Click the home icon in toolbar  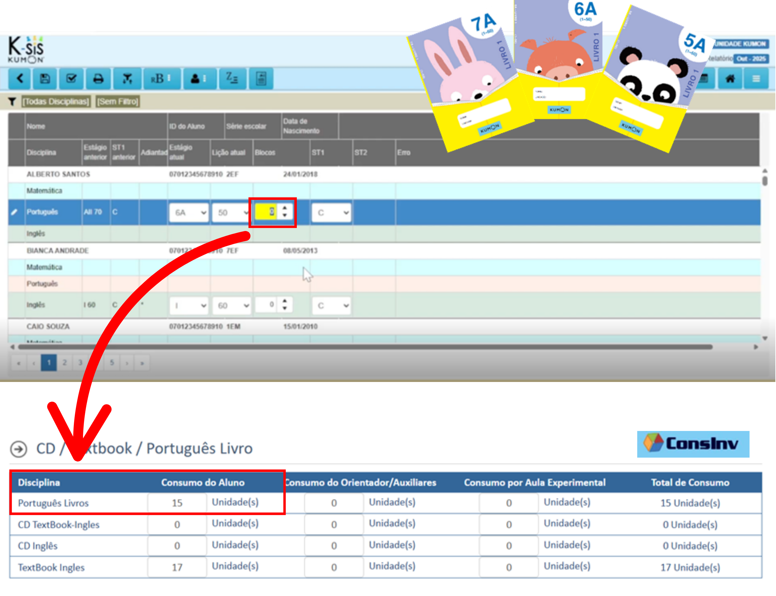731,78
